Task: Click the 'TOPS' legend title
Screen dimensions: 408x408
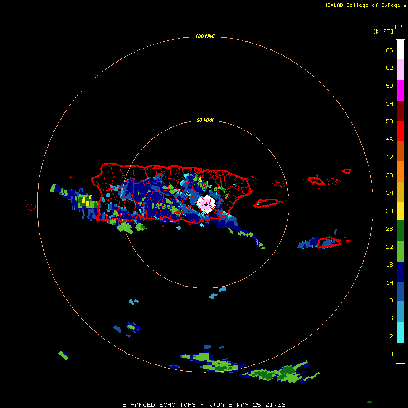Action: point(398,27)
